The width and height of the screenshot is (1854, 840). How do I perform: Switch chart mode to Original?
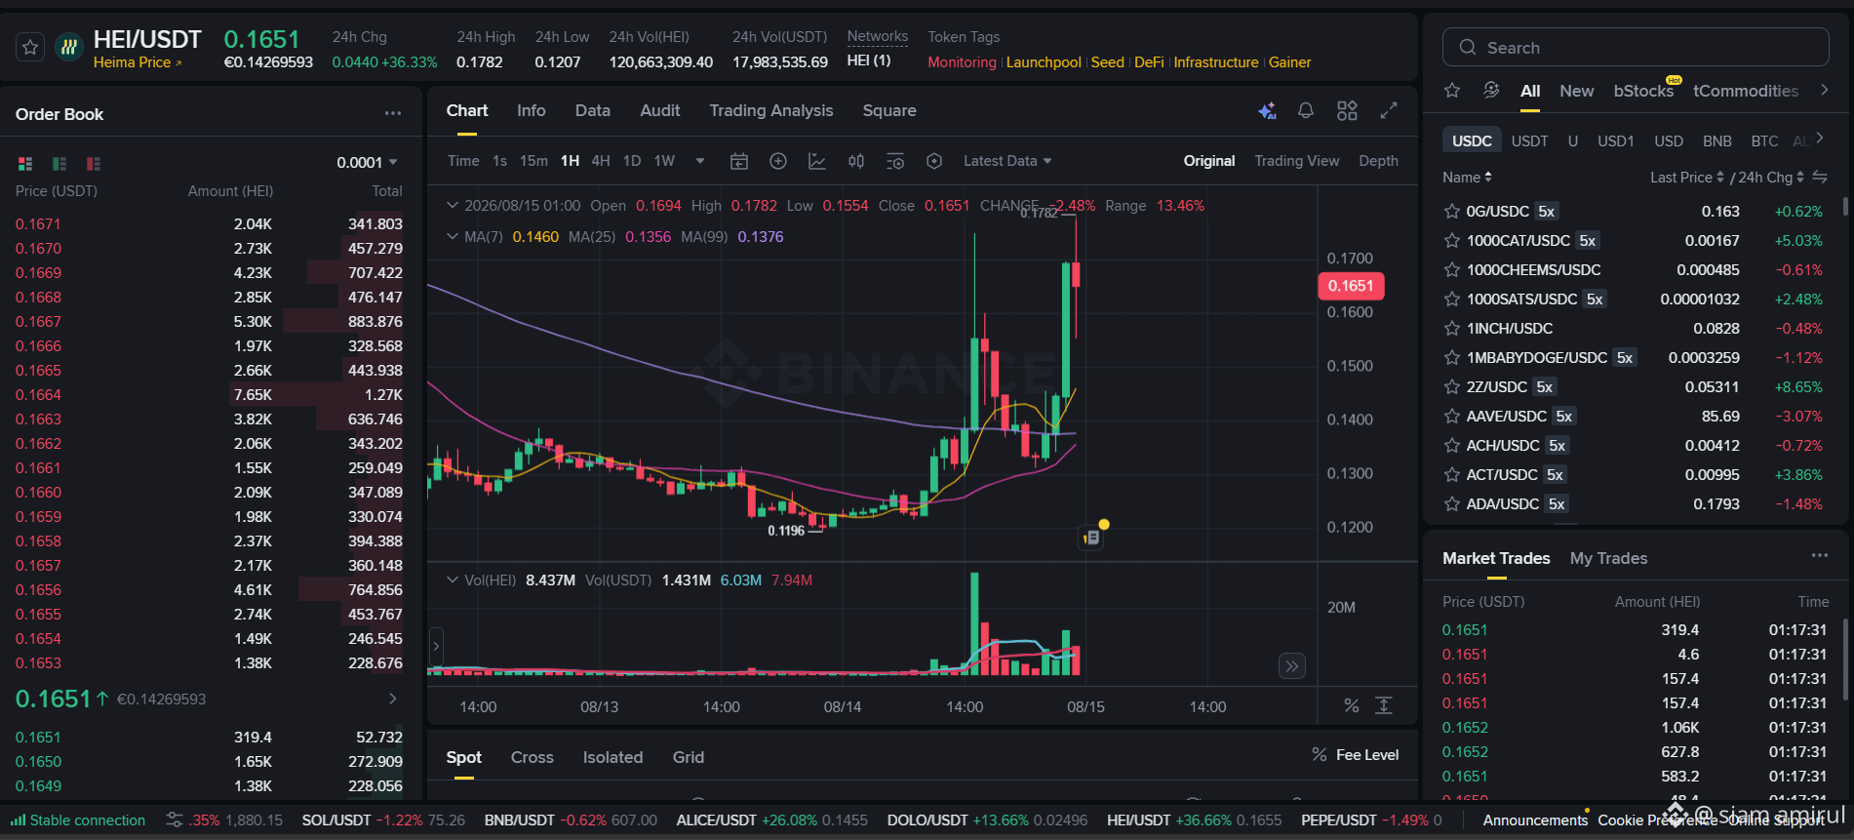[1209, 161]
